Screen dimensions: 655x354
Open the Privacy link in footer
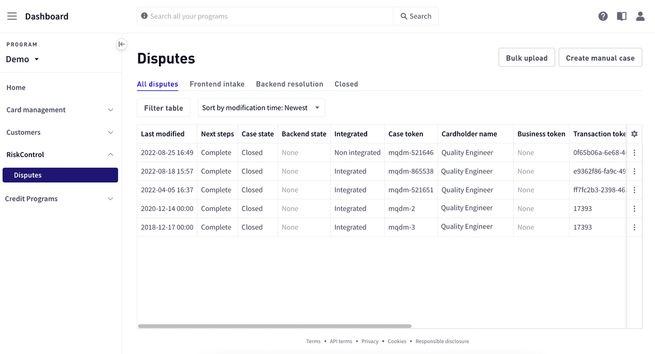click(370, 341)
